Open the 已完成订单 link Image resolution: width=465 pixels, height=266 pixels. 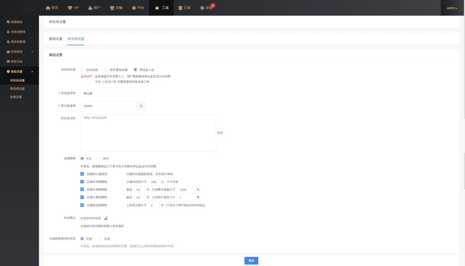coord(109,82)
